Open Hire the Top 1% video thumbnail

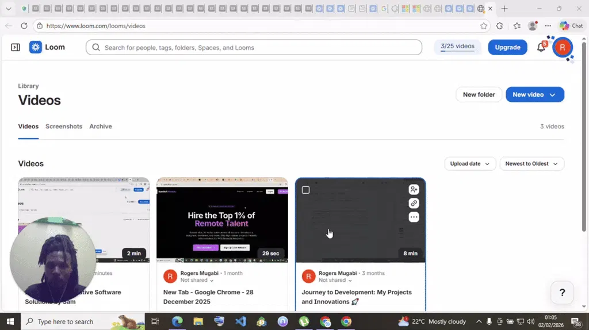click(x=222, y=220)
